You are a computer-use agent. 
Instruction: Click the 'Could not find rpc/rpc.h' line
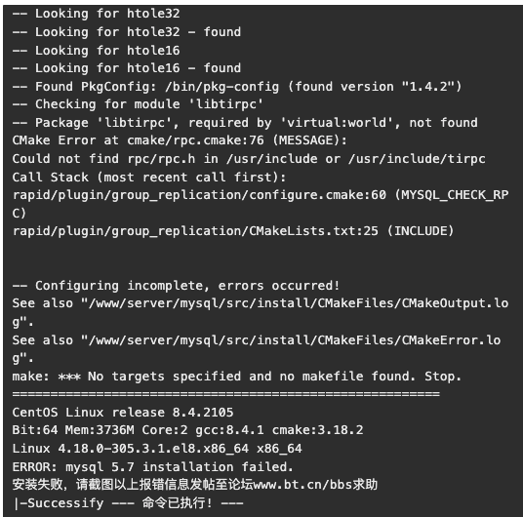click(x=249, y=159)
